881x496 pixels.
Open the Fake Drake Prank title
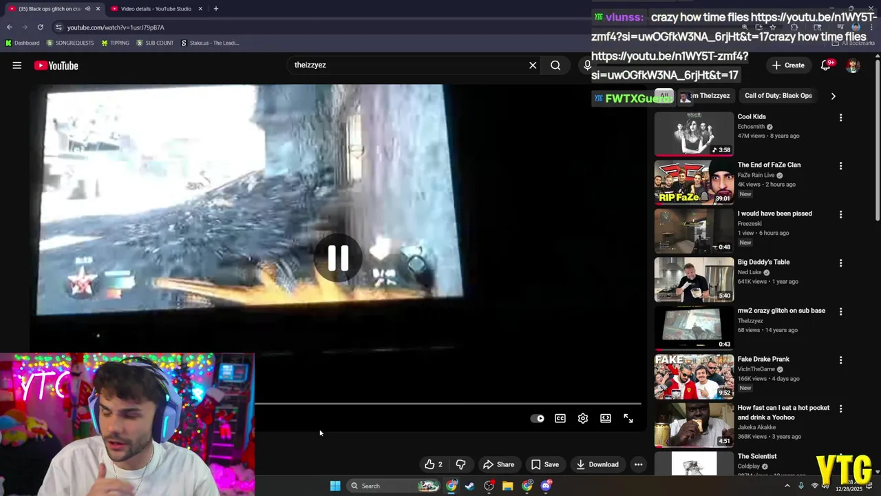(x=763, y=359)
